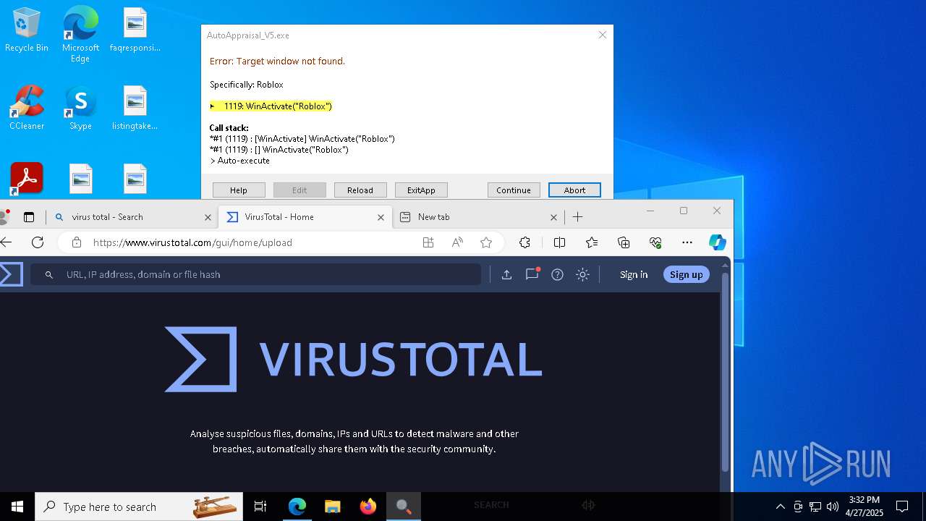Click Abort in the error dialog
The width and height of the screenshot is (926, 521).
point(574,190)
